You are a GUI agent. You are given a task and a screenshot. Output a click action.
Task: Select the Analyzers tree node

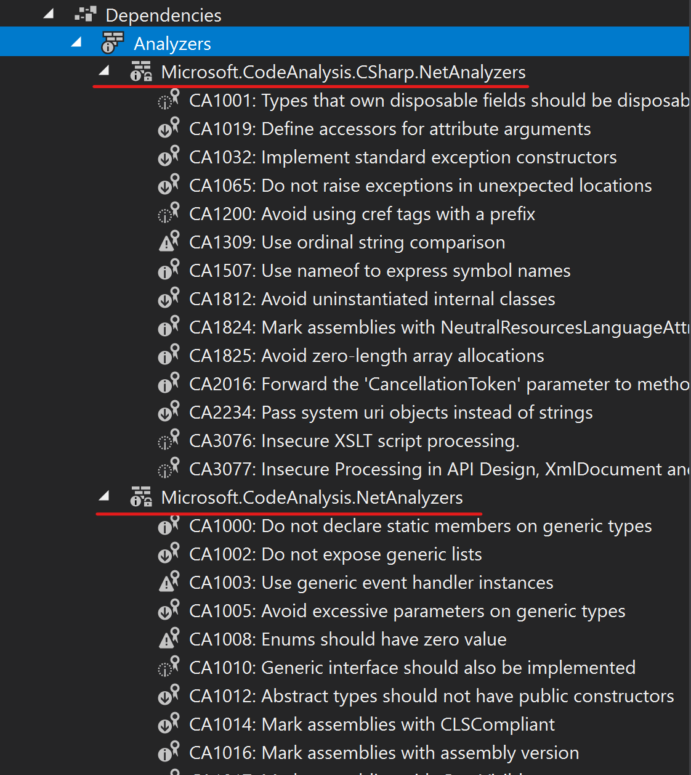172,44
